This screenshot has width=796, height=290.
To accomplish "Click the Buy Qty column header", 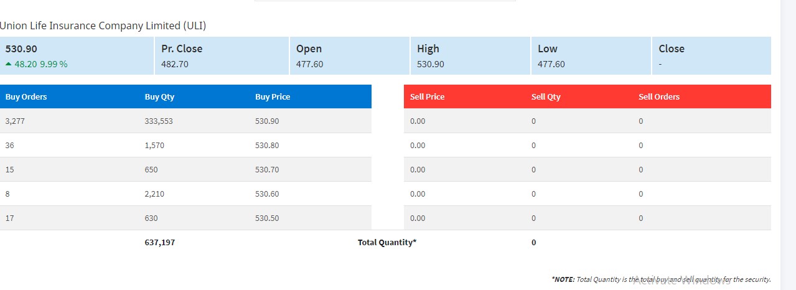I will pyautogui.click(x=159, y=96).
